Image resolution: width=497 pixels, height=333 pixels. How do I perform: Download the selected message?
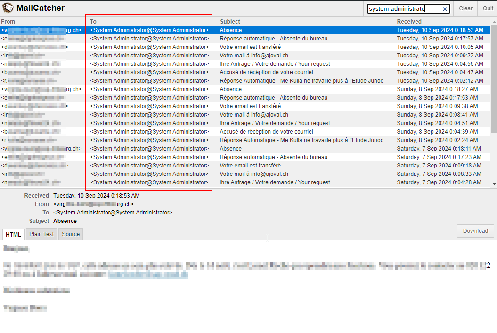click(475, 231)
